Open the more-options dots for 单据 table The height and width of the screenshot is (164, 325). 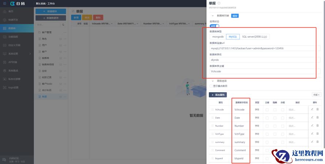(65, 97)
